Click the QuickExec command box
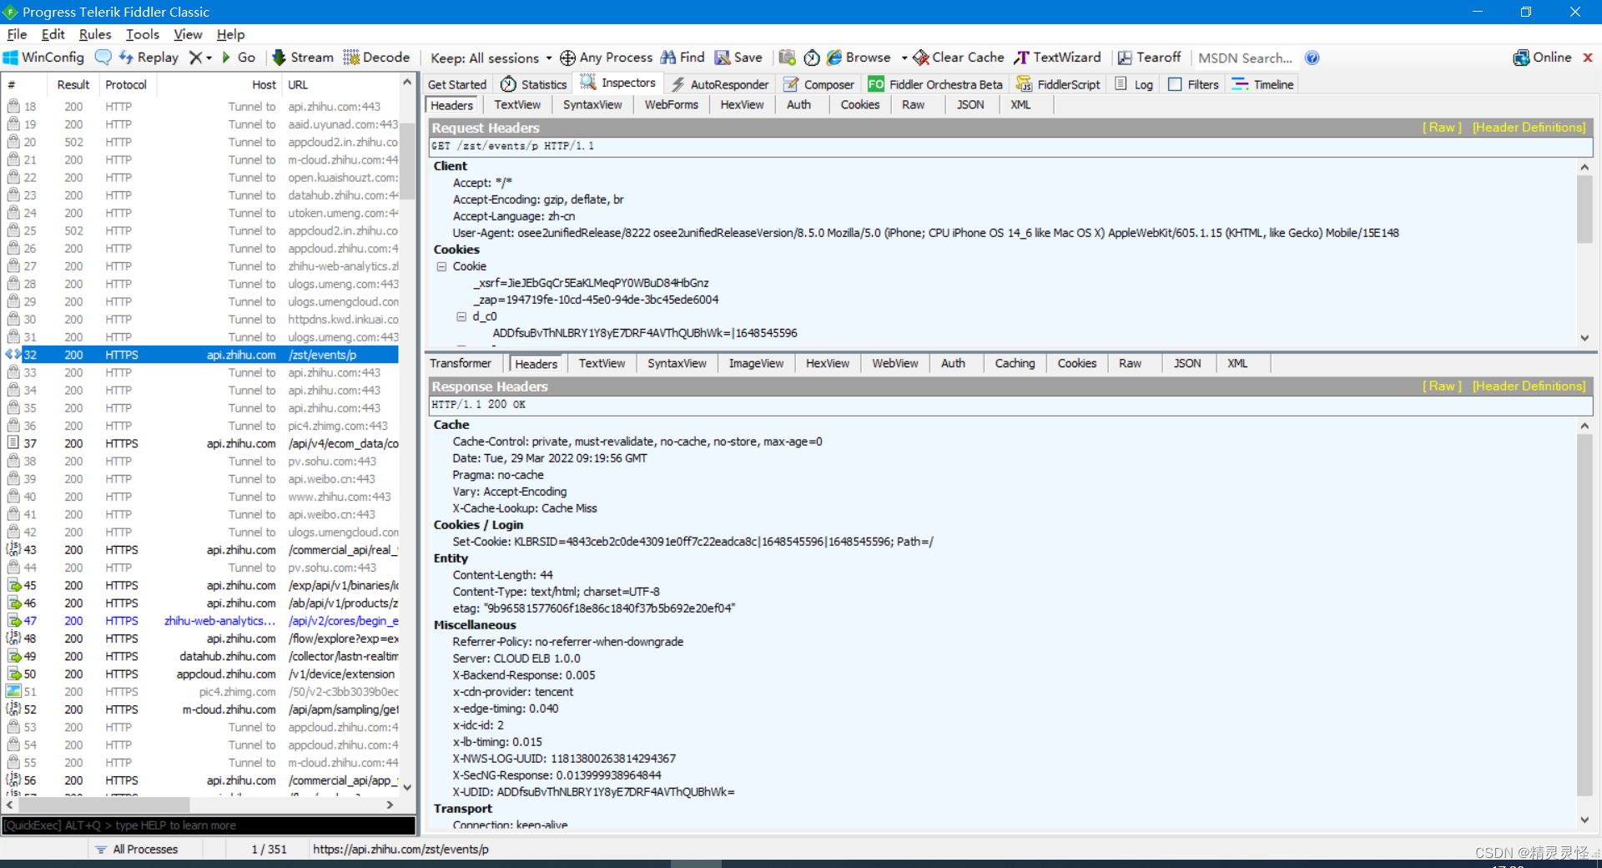 (x=209, y=825)
